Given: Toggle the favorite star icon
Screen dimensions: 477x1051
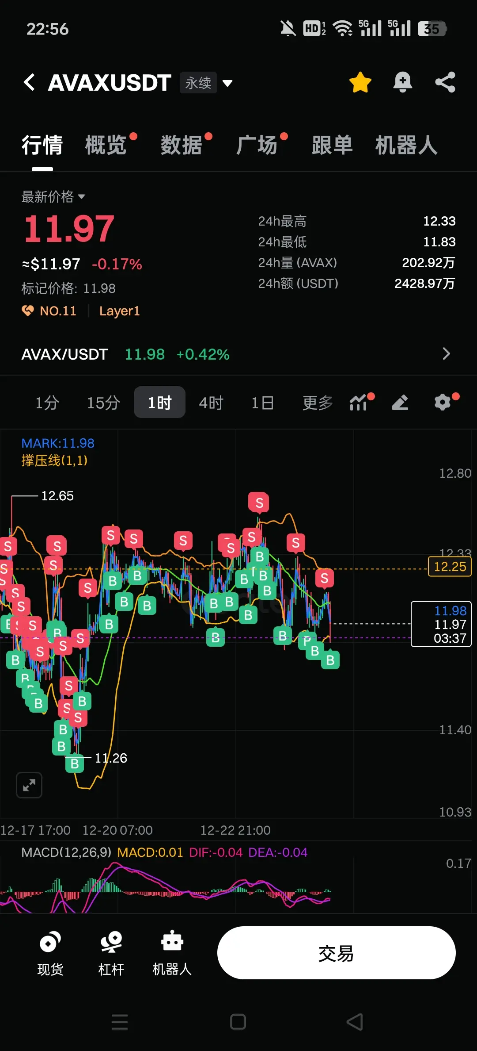Looking at the screenshot, I should pos(360,82).
